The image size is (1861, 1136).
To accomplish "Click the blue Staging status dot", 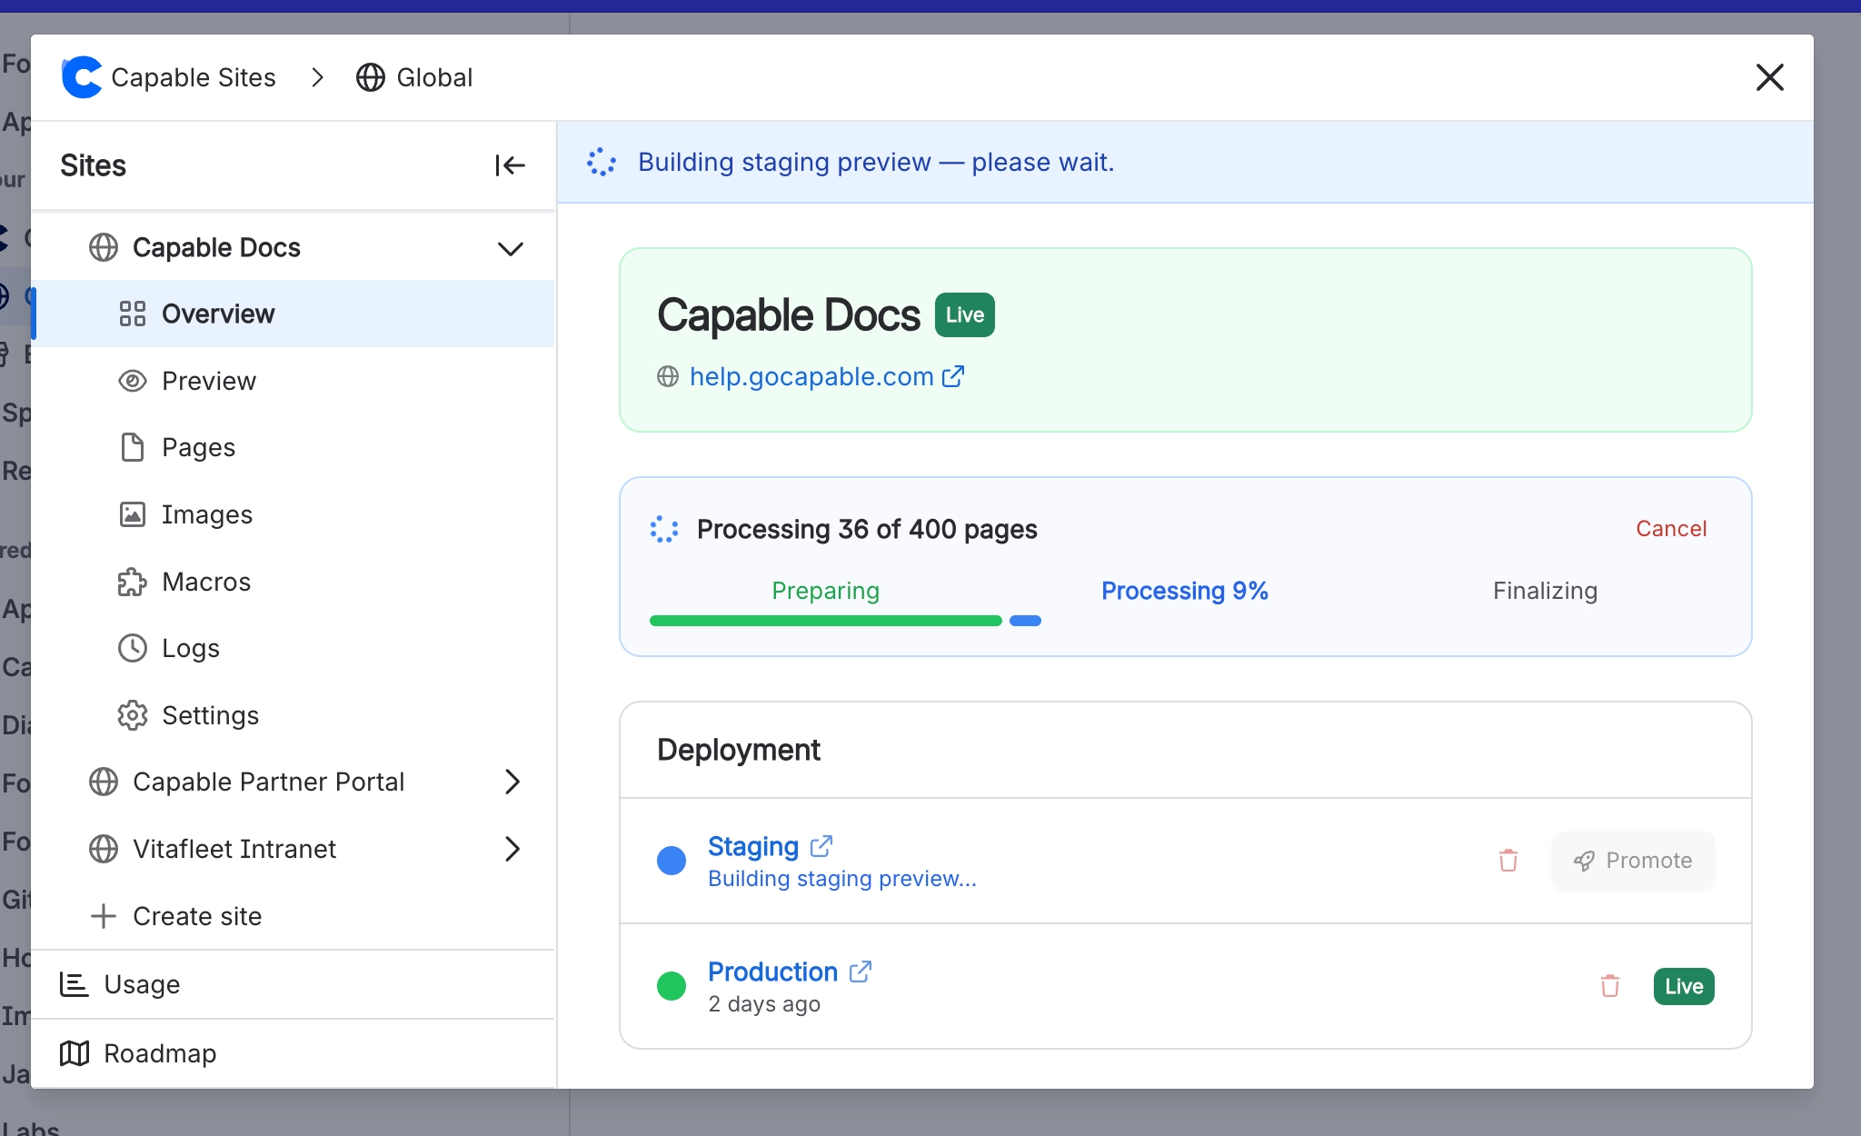I will 672,861.
